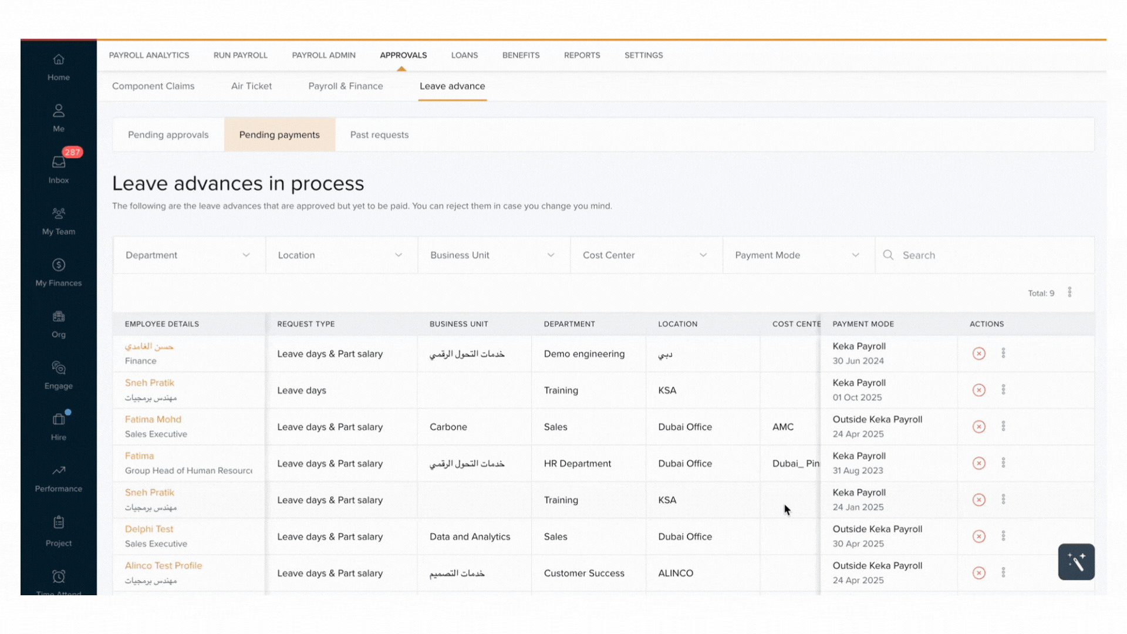Open the Engage sidebar icon
Image resolution: width=1127 pixels, height=634 pixels.
click(x=59, y=369)
